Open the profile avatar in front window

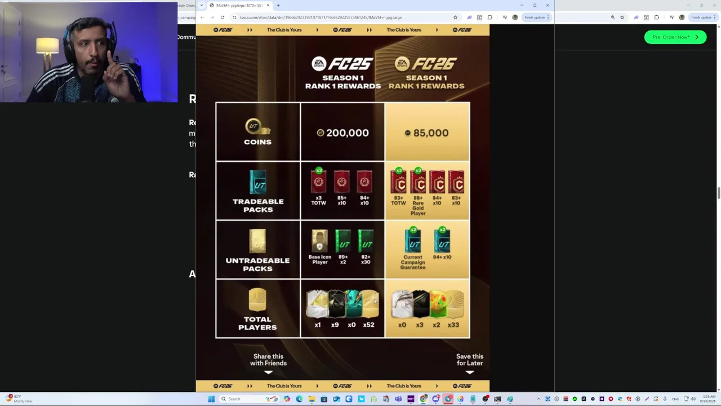pyautogui.click(x=515, y=17)
